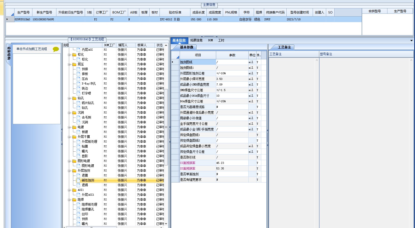Click the highlighted 碱性蚀刻 document icon
This screenshot has width=415, height=228.
79,180
